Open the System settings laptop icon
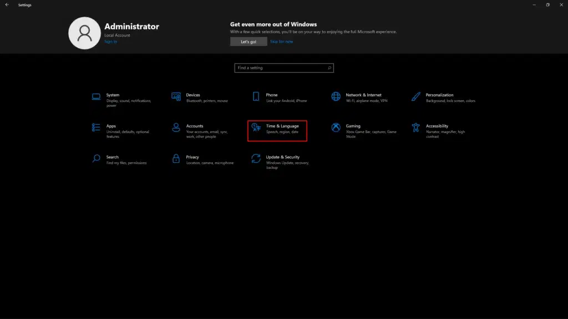This screenshot has height=319, width=568. [96, 96]
